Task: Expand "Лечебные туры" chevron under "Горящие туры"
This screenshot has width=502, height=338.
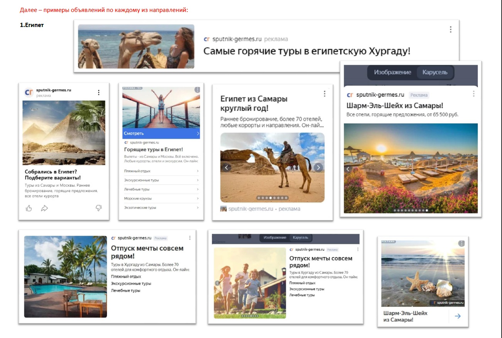Action: click(198, 189)
